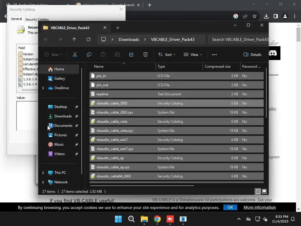Click chevron after Downloads in address bar
Screen dimensions: 301x226
coord(145,39)
